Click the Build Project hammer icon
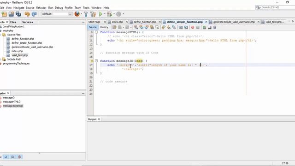The image size is (295, 166). pyautogui.click(x=86, y=14)
